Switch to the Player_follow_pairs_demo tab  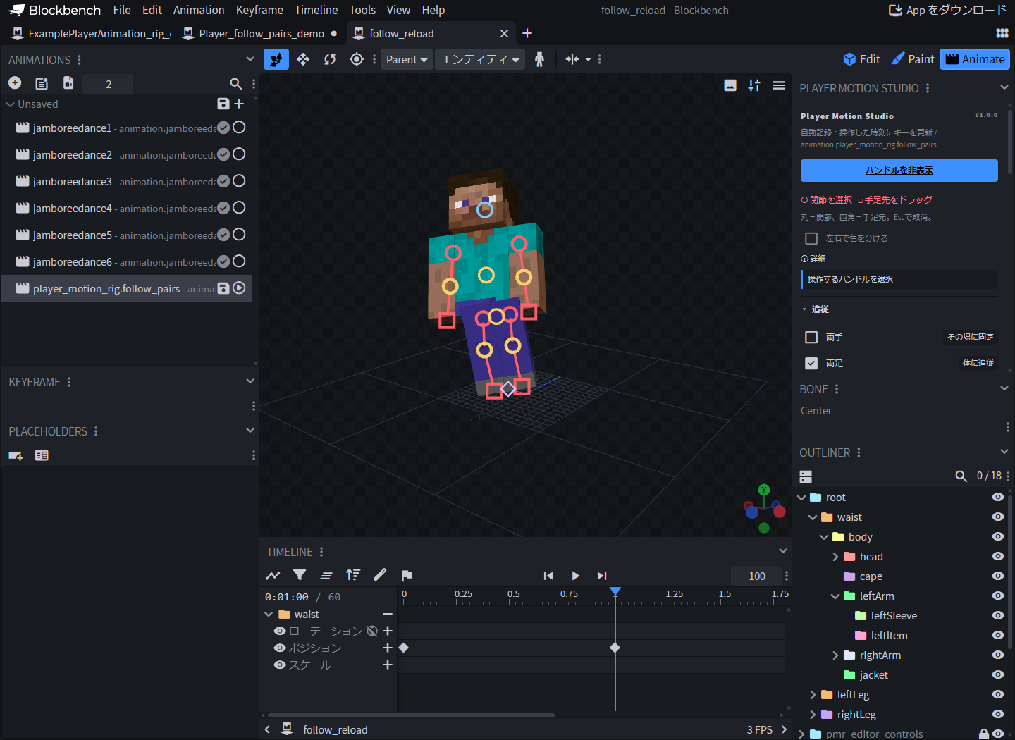(260, 34)
